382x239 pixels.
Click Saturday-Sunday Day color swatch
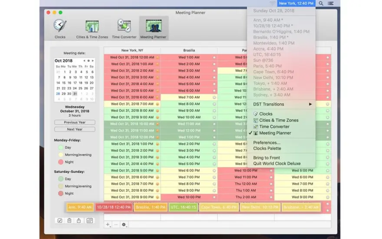click(x=61, y=179)
